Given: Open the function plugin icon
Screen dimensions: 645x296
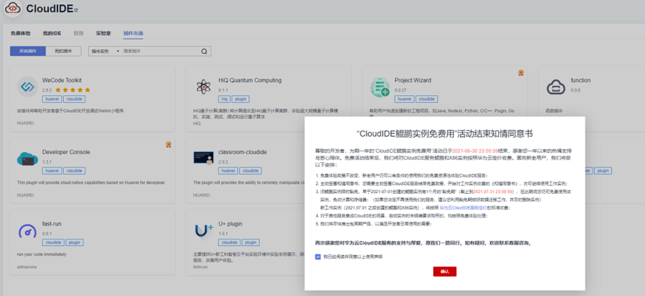Looking at the screenshot, I should coord(556,87).
